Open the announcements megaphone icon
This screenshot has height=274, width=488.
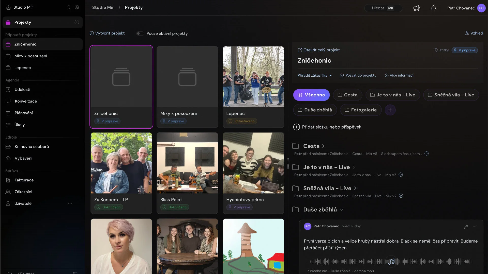pyautogui.click(x=416, y=8)
